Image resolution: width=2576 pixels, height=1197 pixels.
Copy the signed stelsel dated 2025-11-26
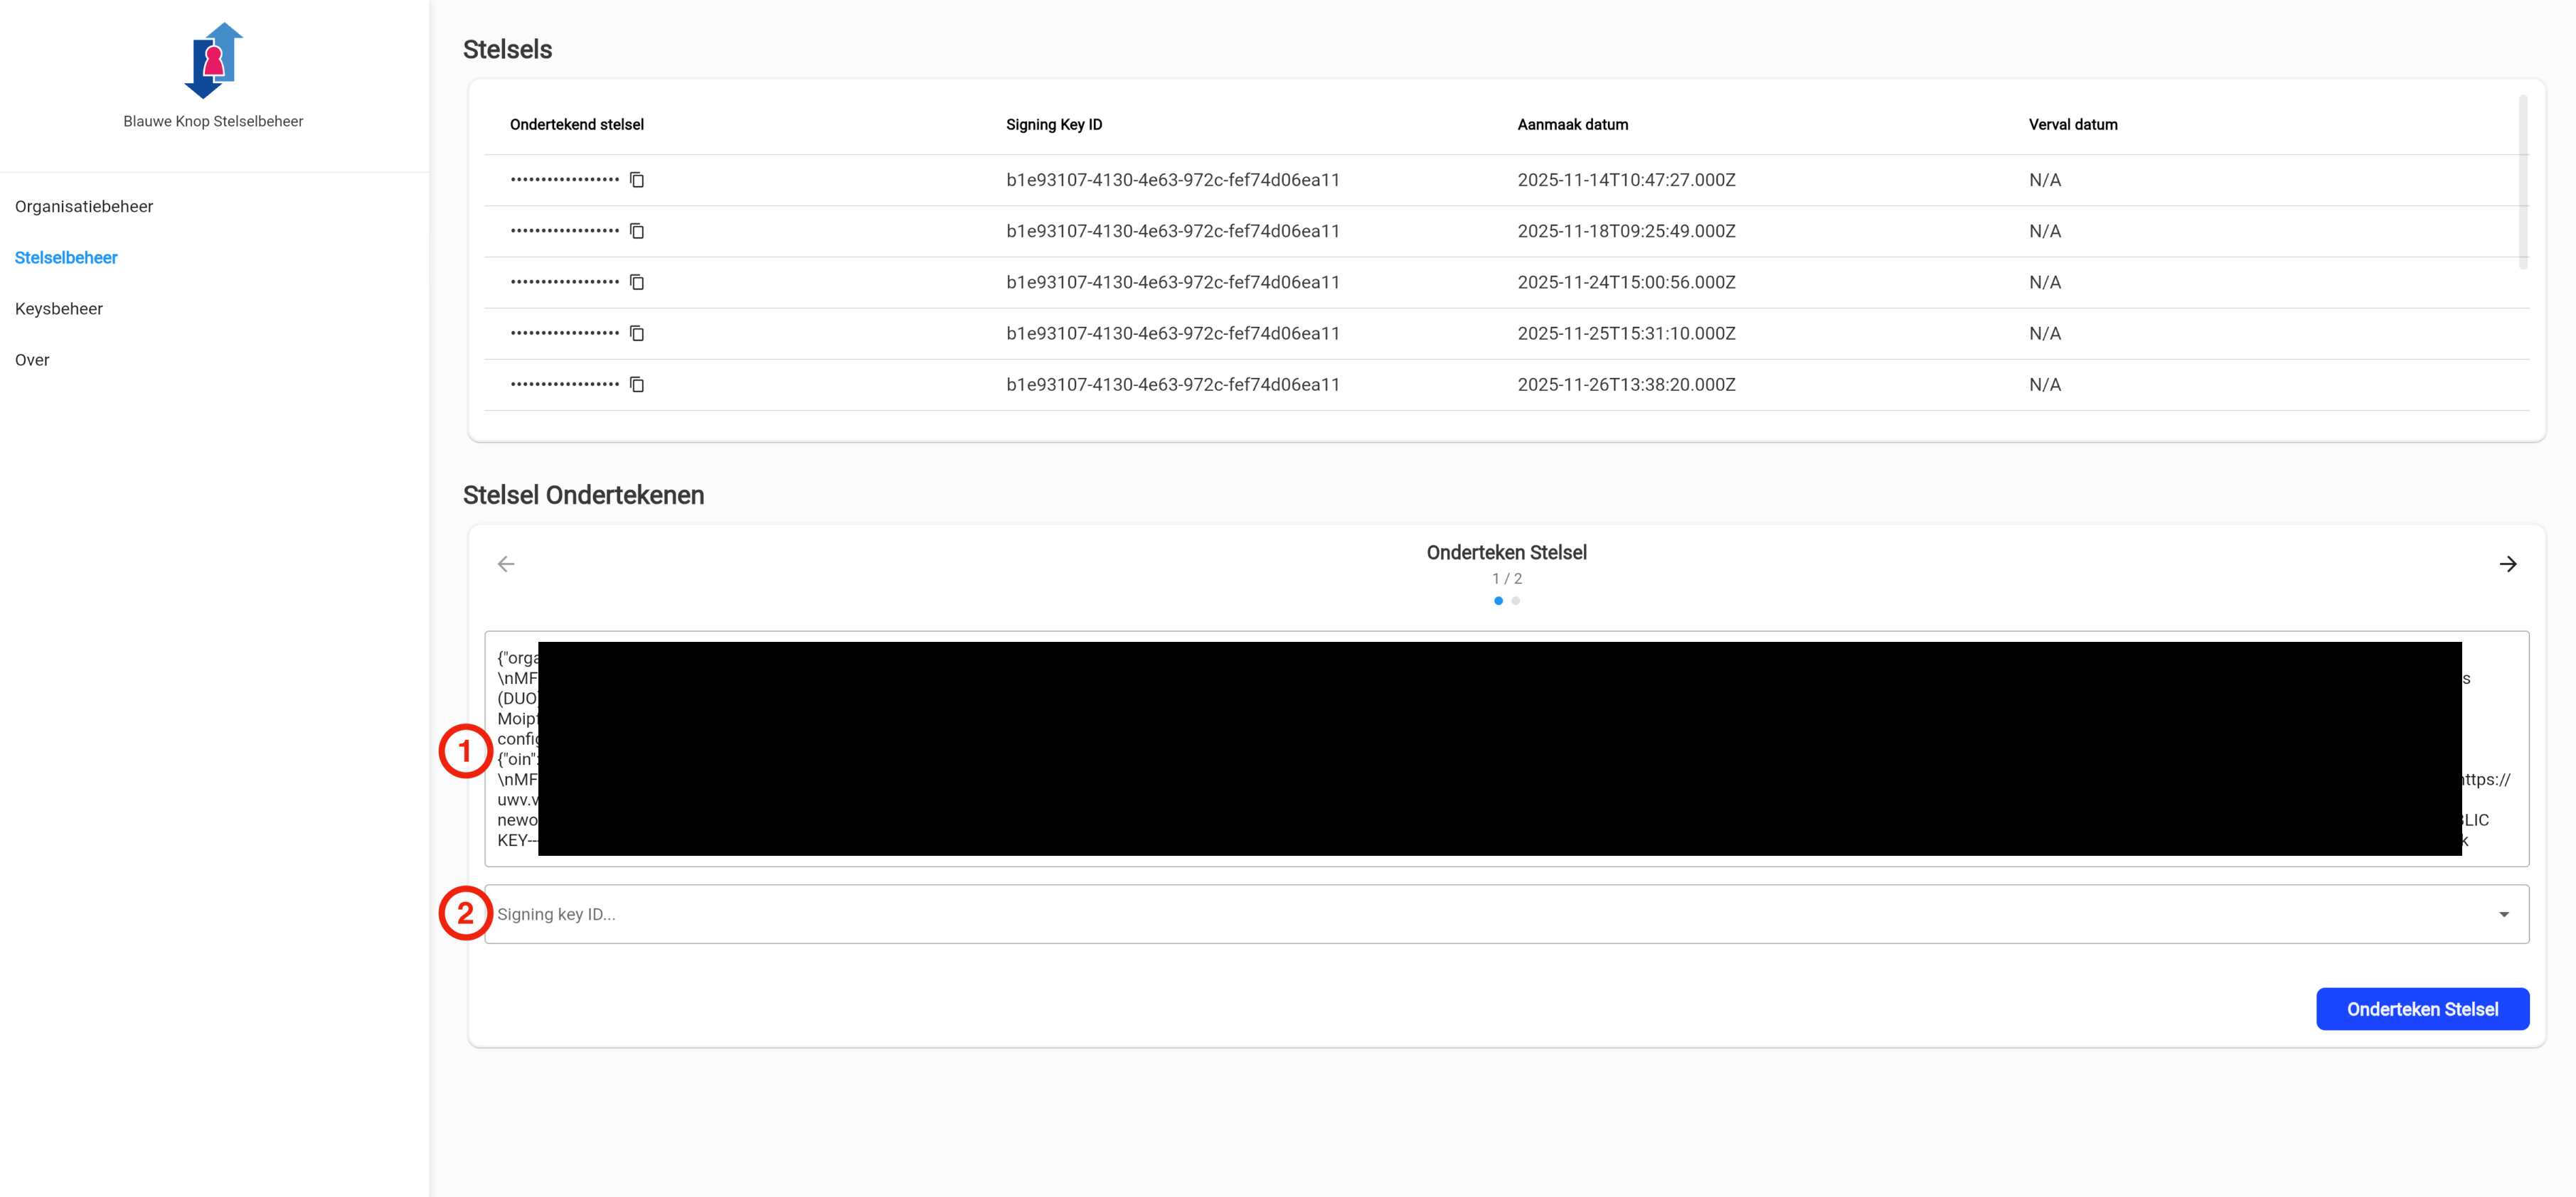637,385
